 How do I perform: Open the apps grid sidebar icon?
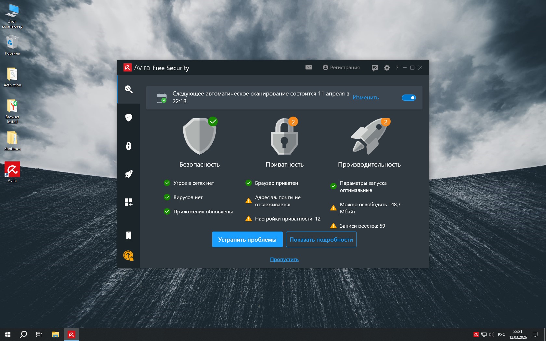pyautogui.click(x=129, y=202)
